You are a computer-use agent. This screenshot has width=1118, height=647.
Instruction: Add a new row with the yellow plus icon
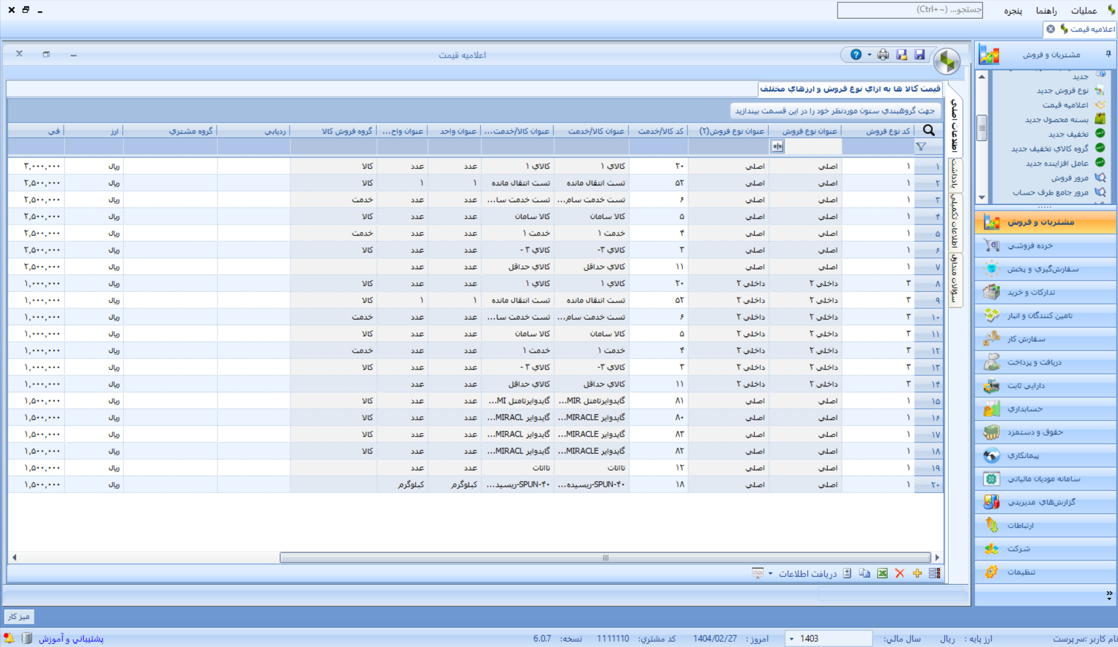[917, 574]
